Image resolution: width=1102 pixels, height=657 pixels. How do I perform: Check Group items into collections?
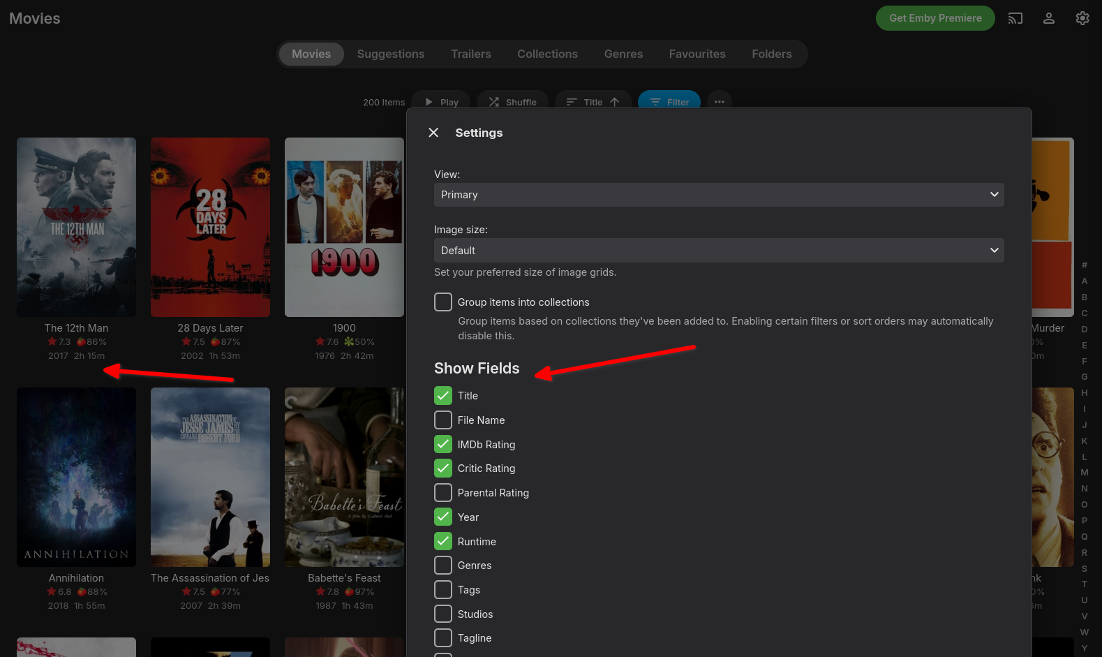443,302
